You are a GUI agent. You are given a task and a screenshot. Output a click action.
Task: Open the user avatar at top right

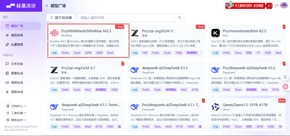[x=284, y=5]
